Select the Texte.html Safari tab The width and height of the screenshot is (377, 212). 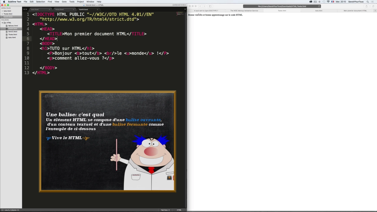click(x=282, y=11)
